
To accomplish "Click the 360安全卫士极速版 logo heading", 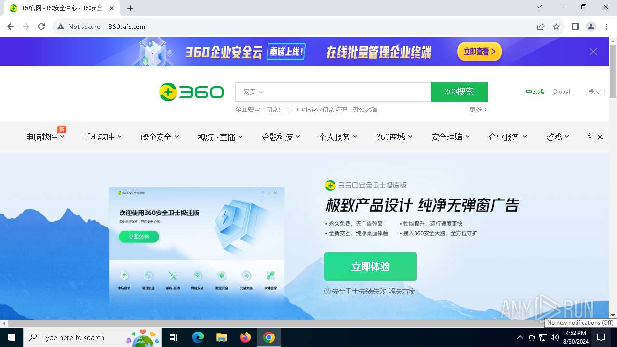I will click(366, 185).
